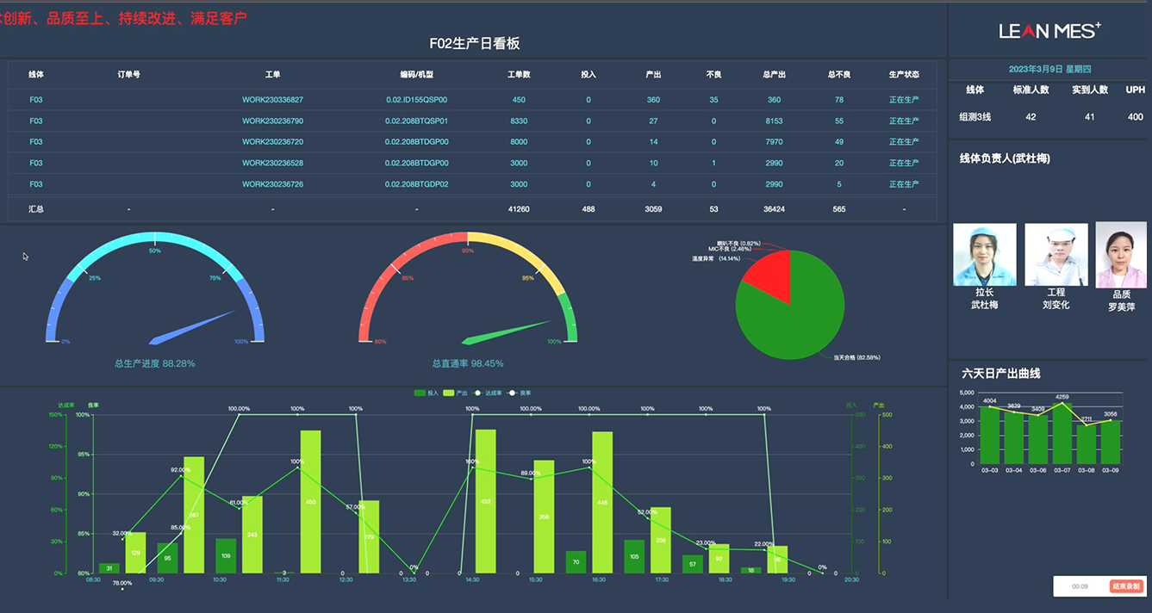Image resolution: width=1152 pixels, height=613 pixels.
Task: Select the input bar labeled 70
Action: coord(576,561)
